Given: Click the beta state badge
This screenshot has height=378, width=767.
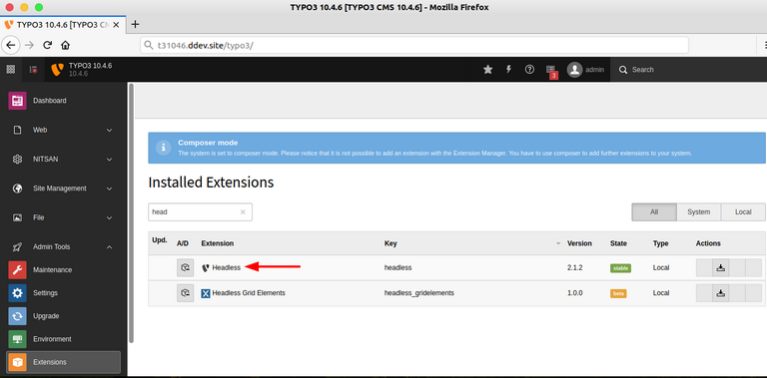Looking at the screenshot, I should tap(618, 293).
